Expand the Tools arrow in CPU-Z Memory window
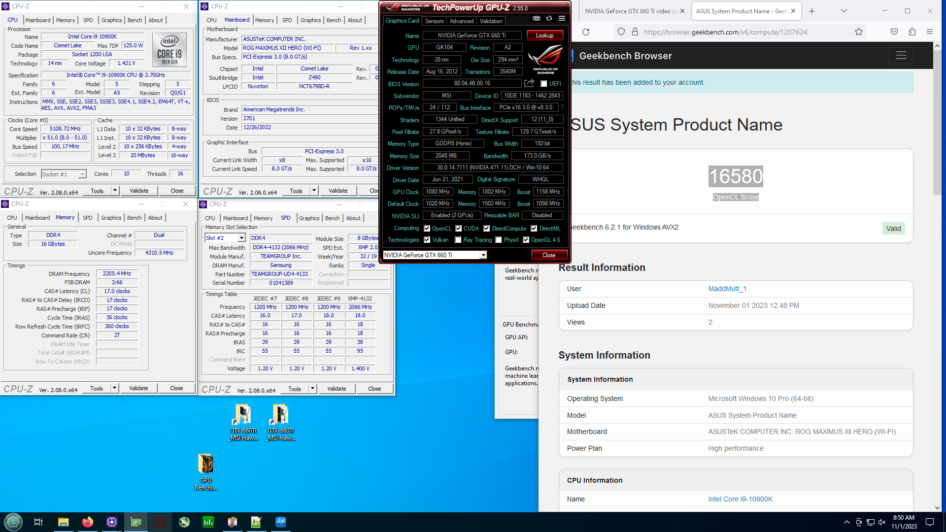Viewport: 946px width, 532px height. pyautogui.click(x=114, y=388)
